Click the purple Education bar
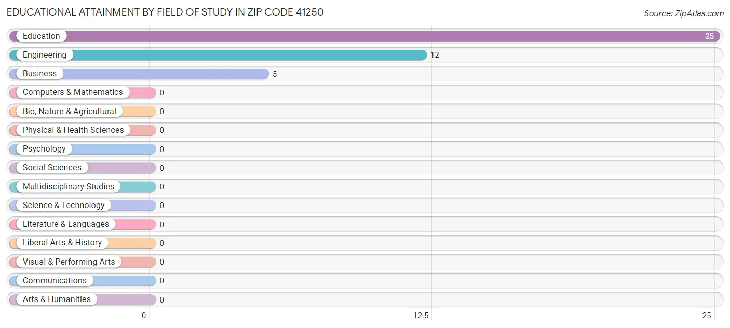This screenshot has width=730, height=328. [x=364, y=36]
